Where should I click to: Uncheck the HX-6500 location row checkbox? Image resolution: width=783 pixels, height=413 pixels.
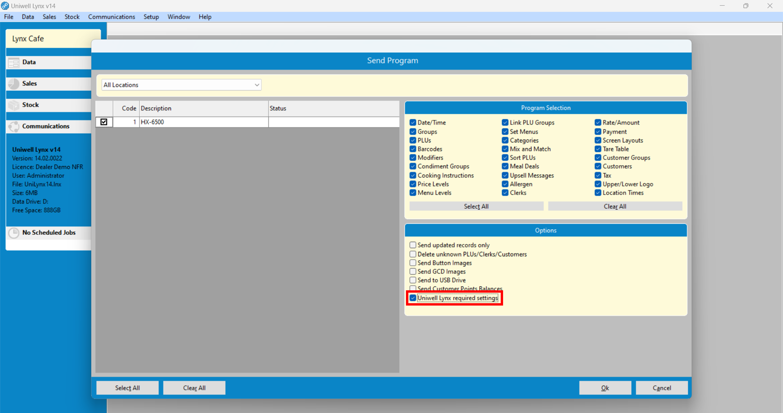pyautogui.click(x=104, y=122)
